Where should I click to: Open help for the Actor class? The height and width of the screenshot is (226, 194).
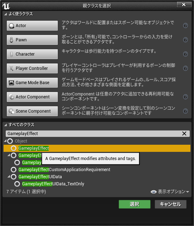(185, 26)
